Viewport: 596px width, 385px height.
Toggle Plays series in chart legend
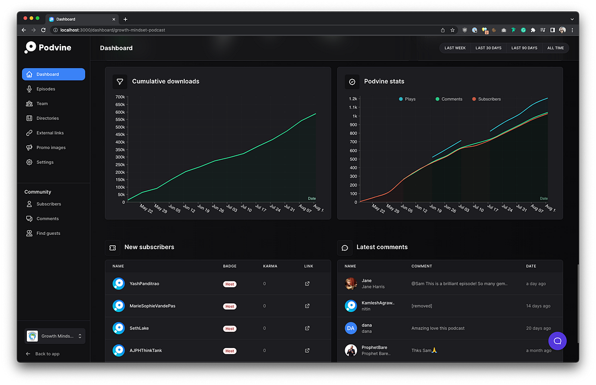[407, 99]
